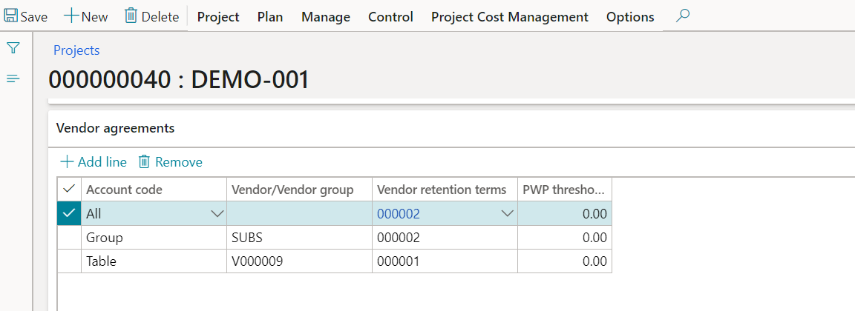Image resolution: width=855 pixels, height=311 pixels.
Task: Click the Add line plus icon
Action: (67, 161)
